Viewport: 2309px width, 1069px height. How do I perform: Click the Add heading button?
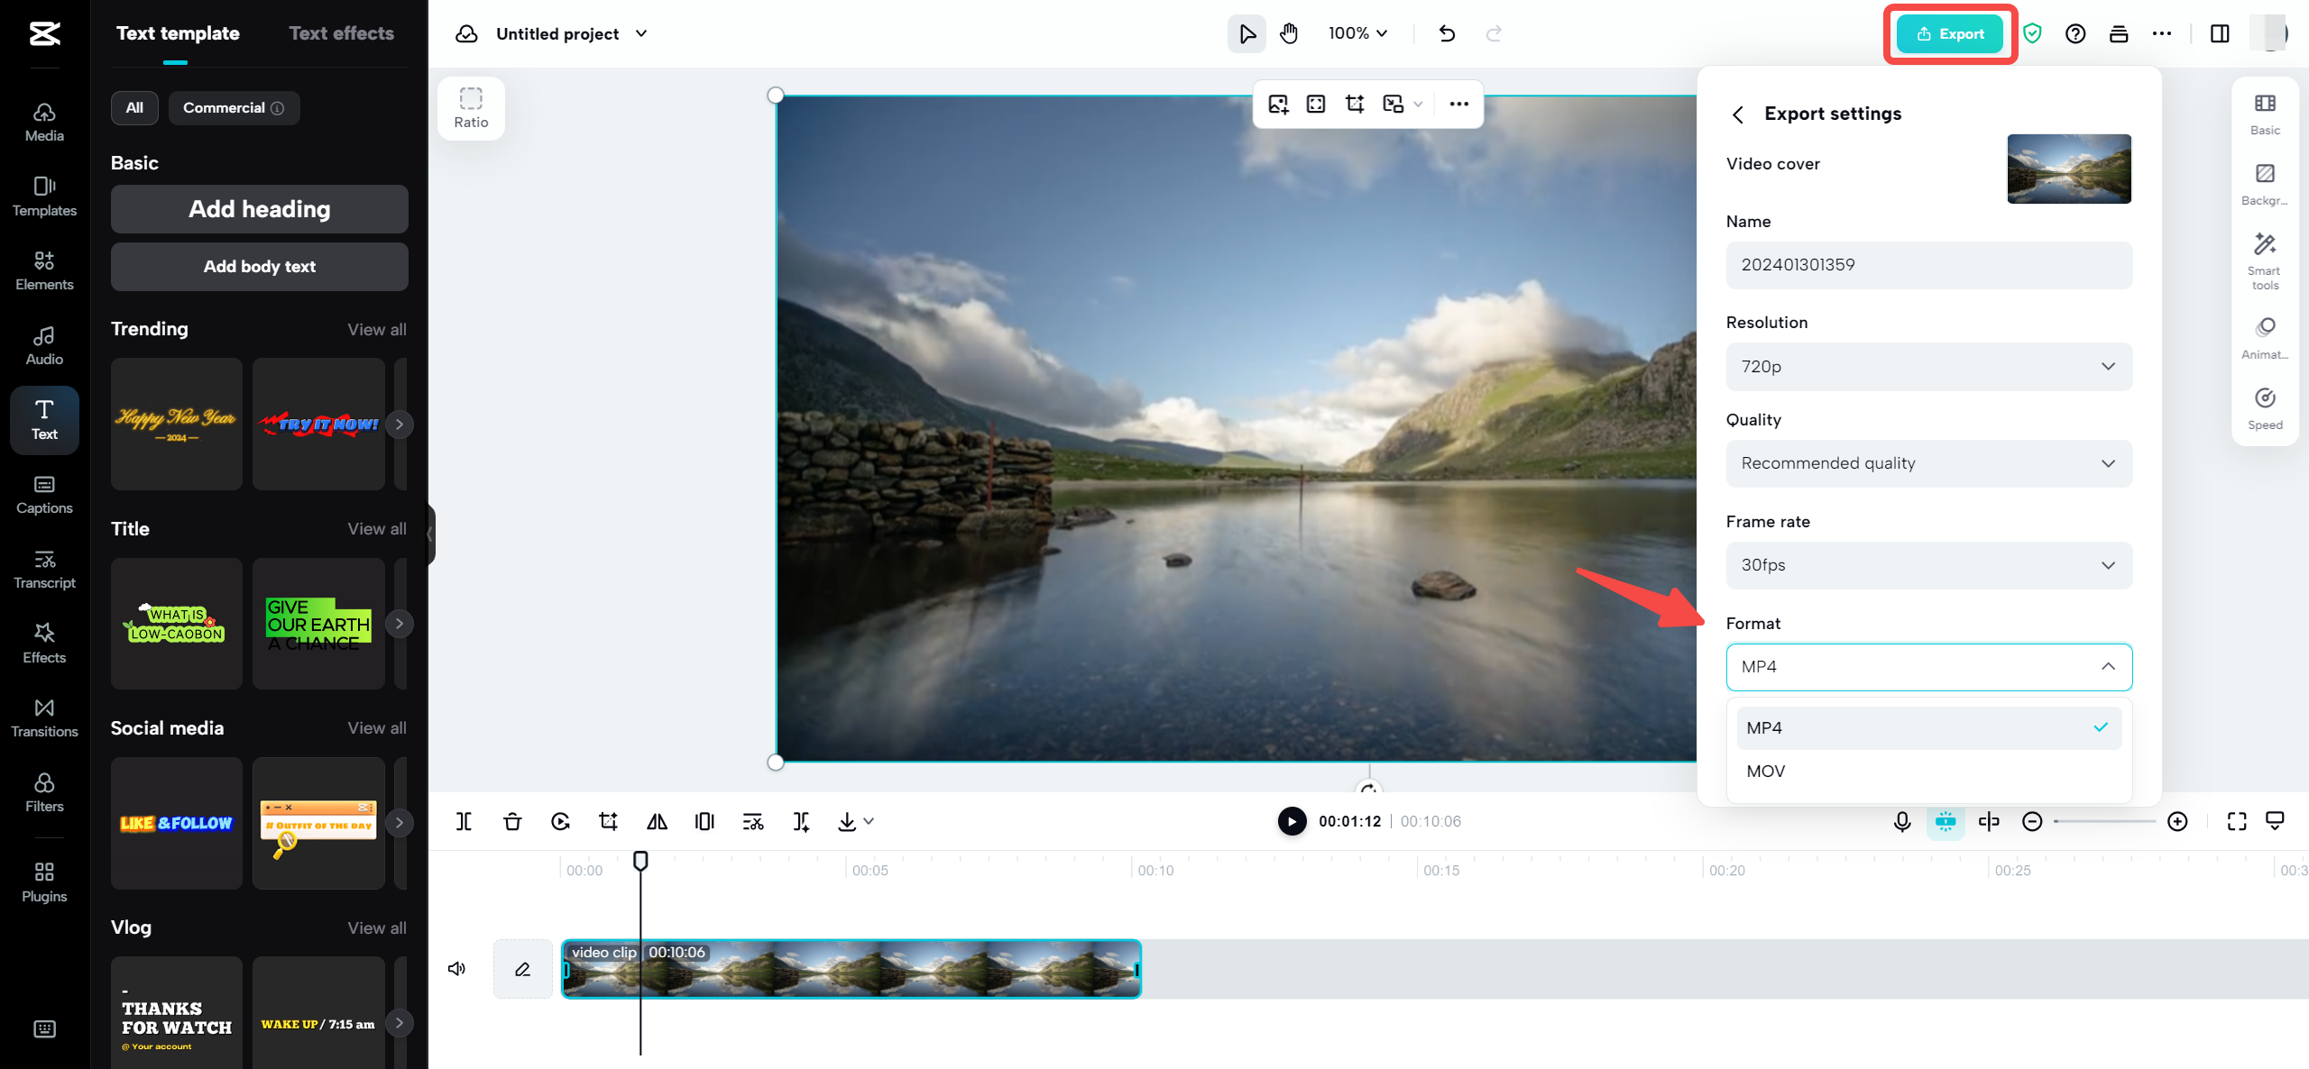point(259,209)
